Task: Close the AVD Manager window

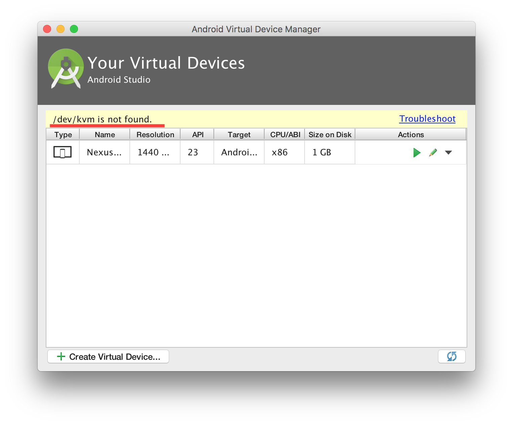Action: pyautogui.click(x=47, y=29)
